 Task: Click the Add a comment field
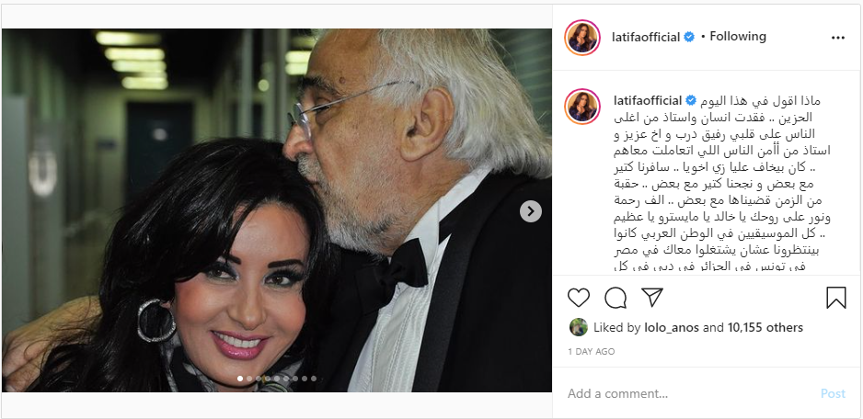point(688,393)
